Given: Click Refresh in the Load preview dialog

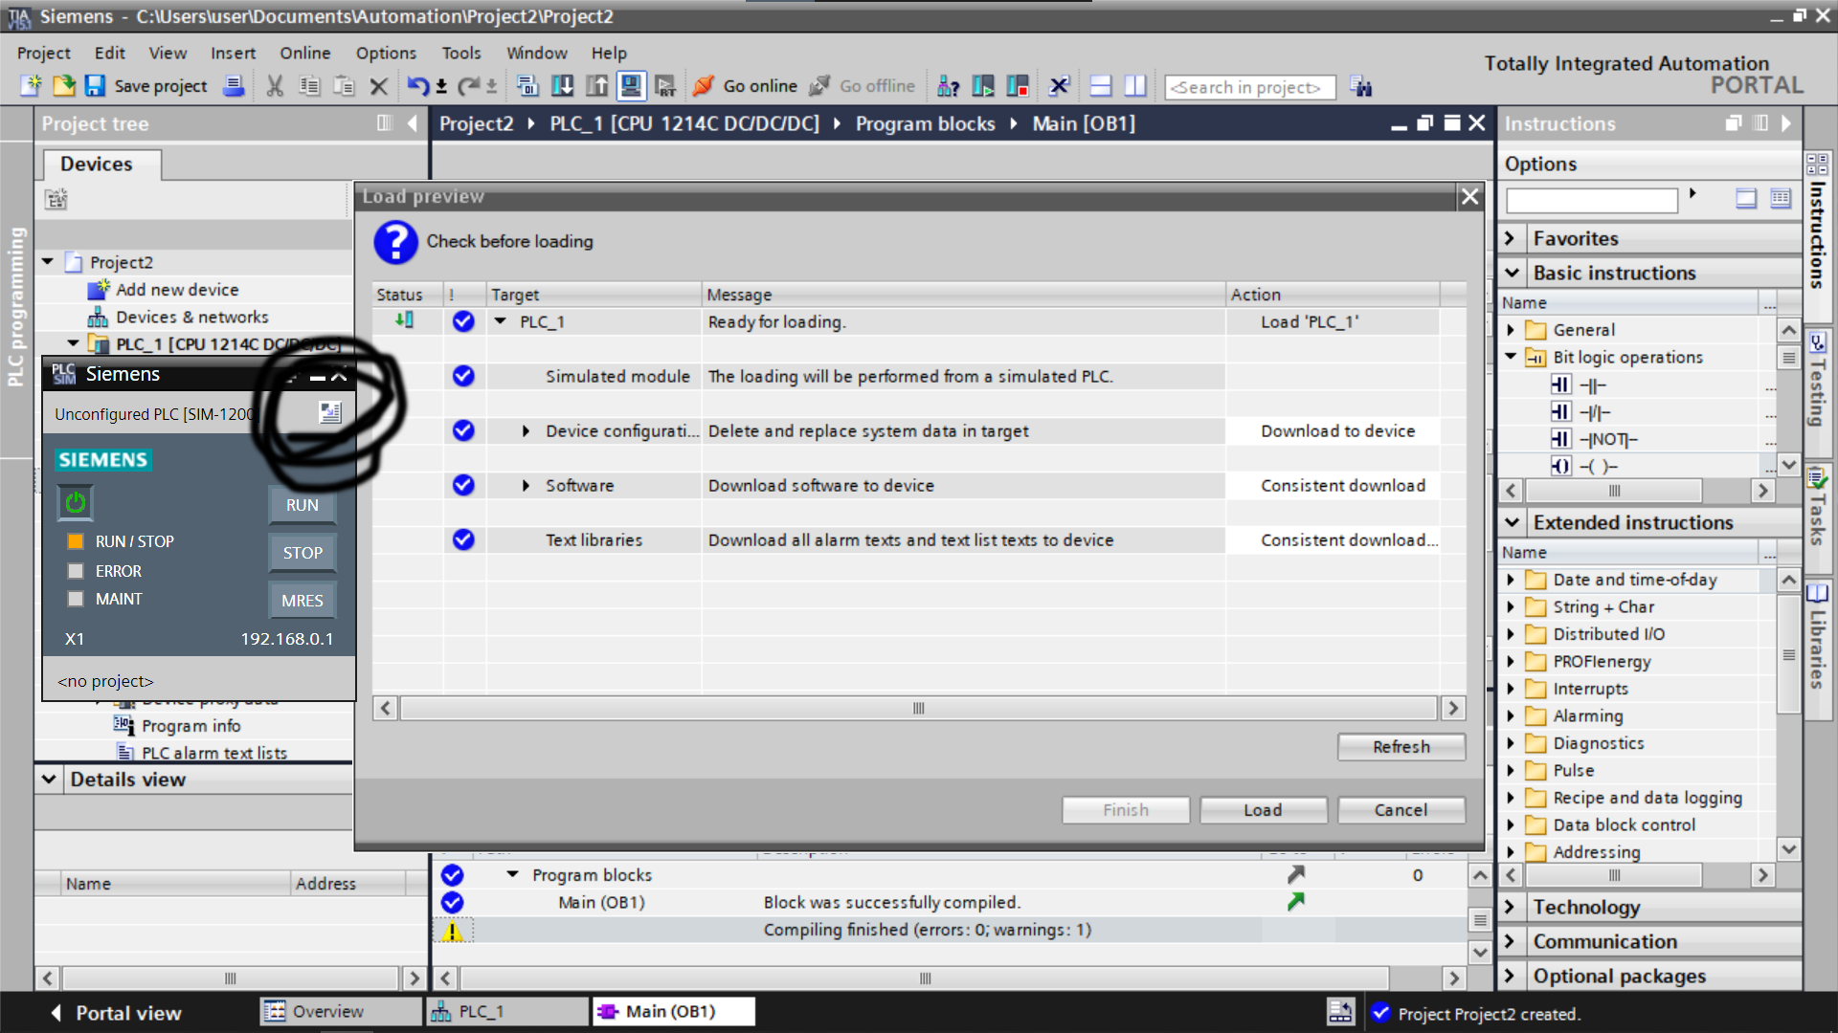Looking at the screenshot, I should tap(1401, 747).
